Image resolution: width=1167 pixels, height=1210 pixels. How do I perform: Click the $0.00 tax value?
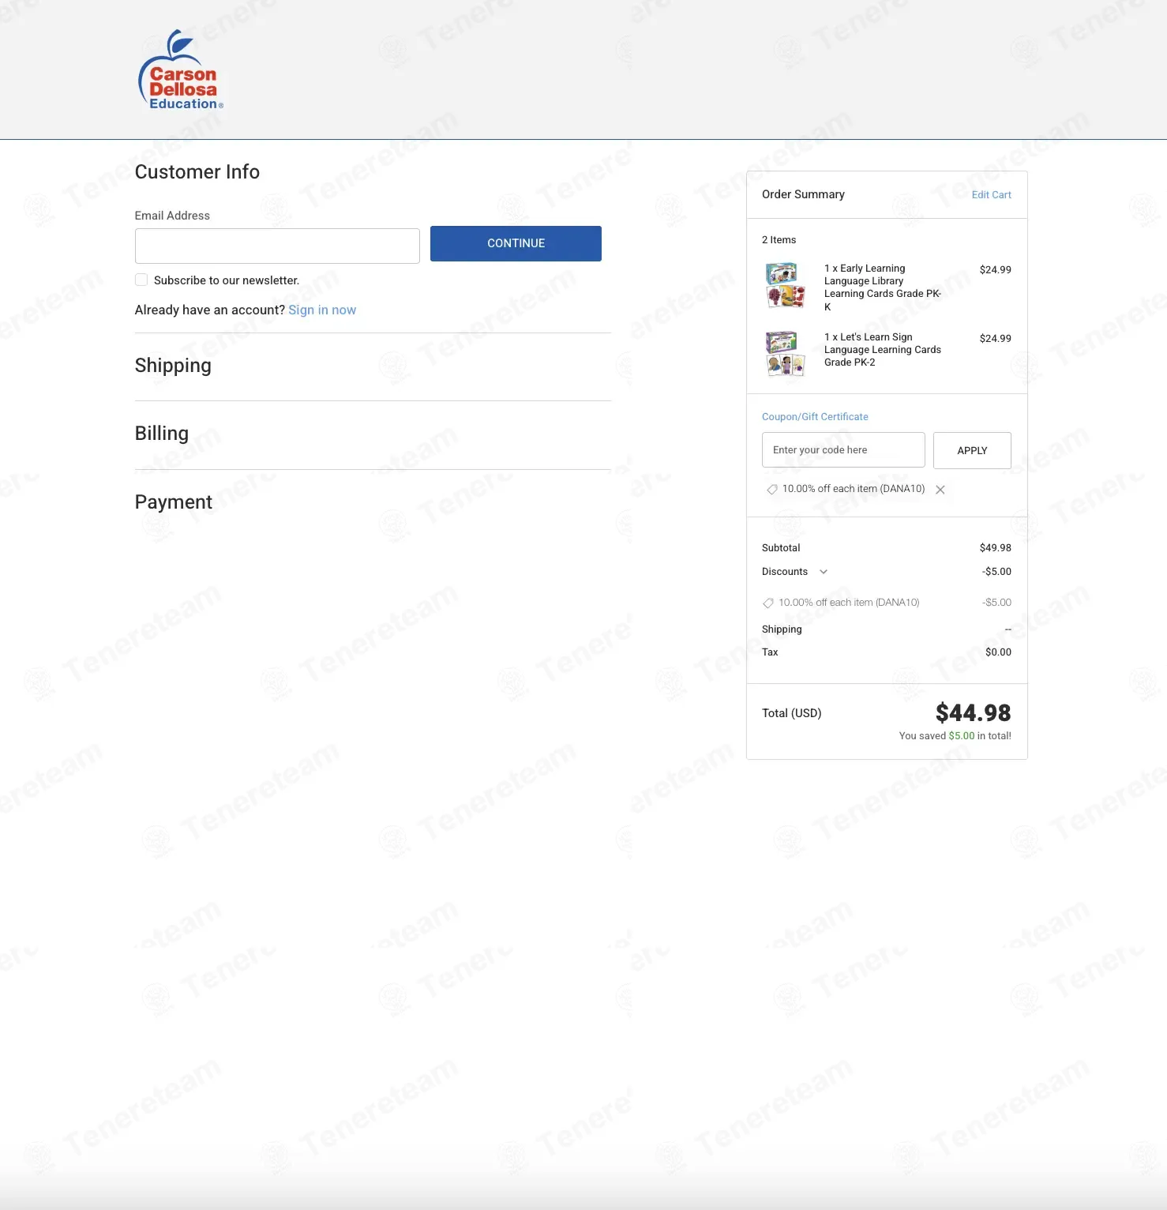998,652
